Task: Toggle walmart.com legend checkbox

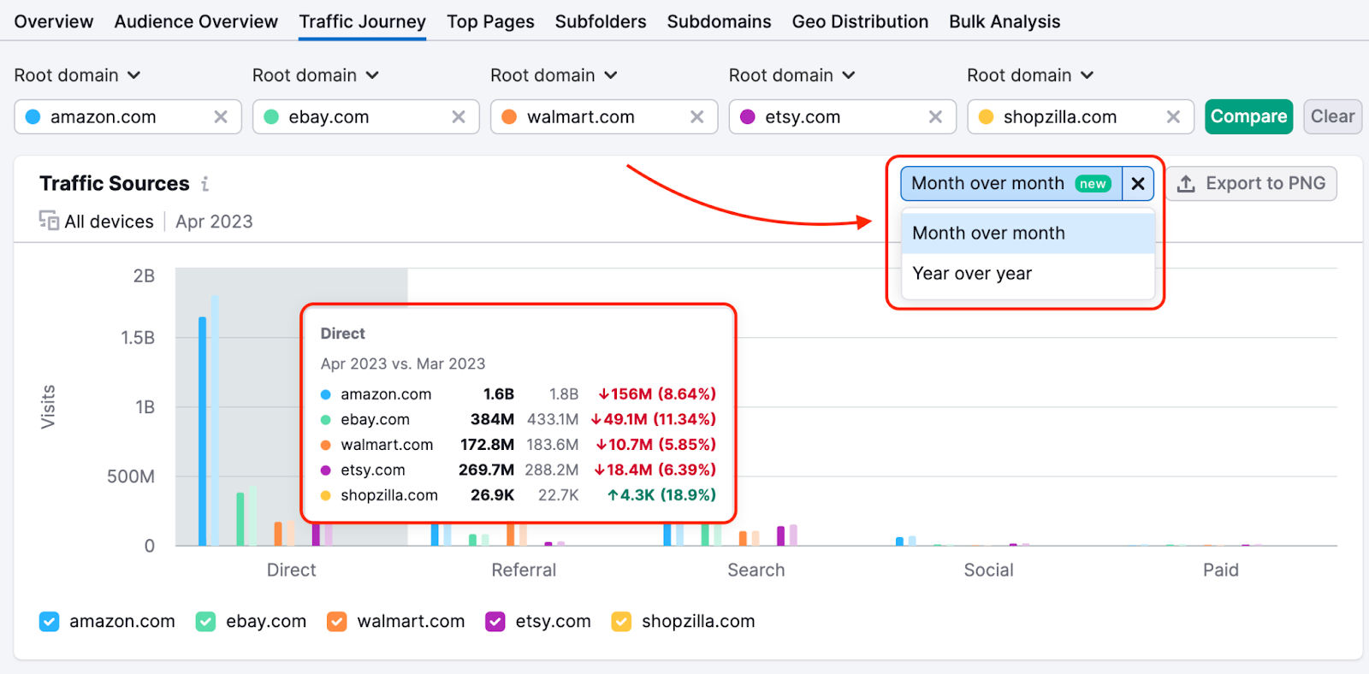Action: (337, 622)
